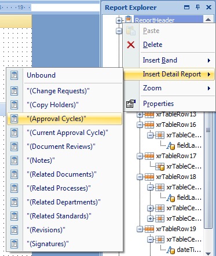
Task: Click Report Explorer scroll down arrow
Action: coord(208,253)
